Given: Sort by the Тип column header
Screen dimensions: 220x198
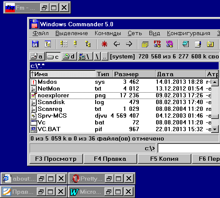Looking at the screenshot, I should [x=104, y=74].
